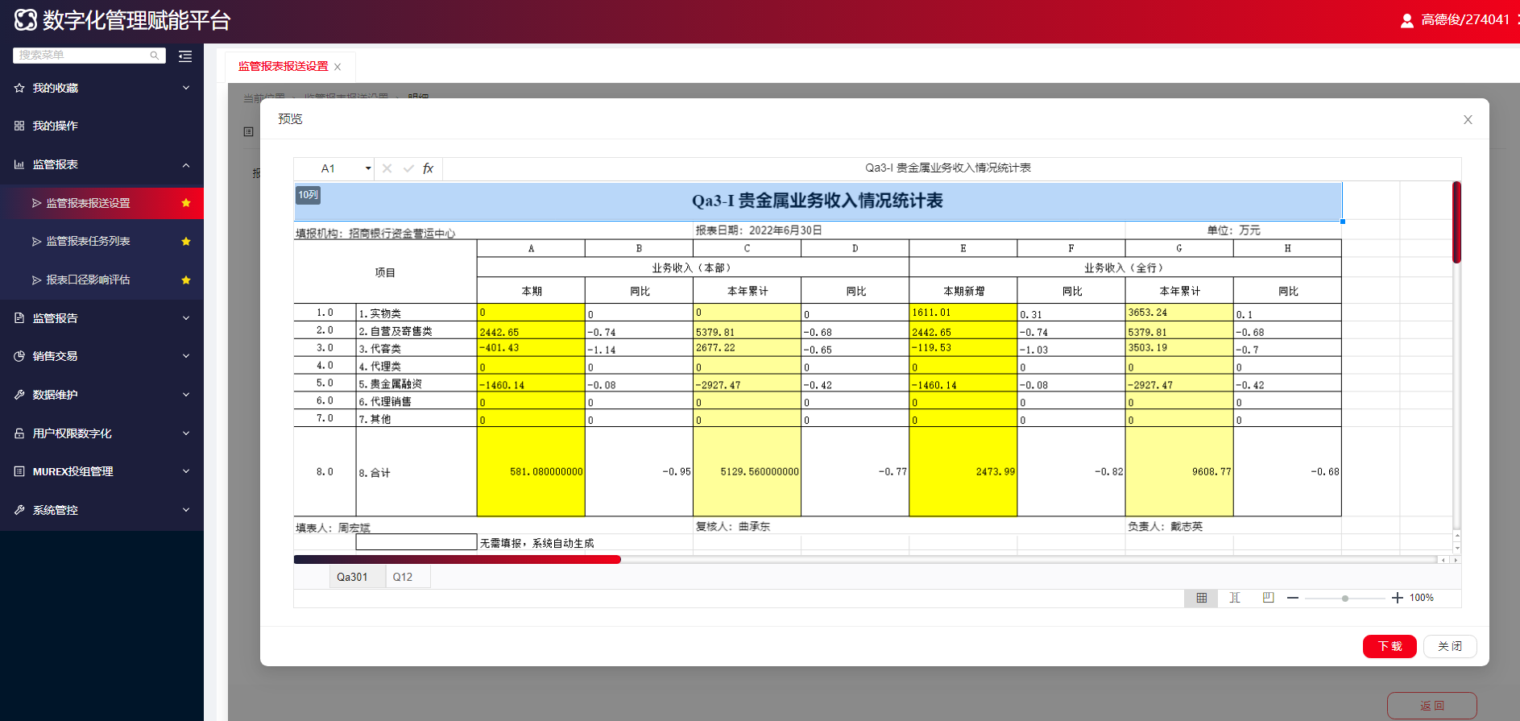The width and height of the screenshot is (1520, 721).
Task: Click the zoom out minus icon
Action: click(1293, 598)
